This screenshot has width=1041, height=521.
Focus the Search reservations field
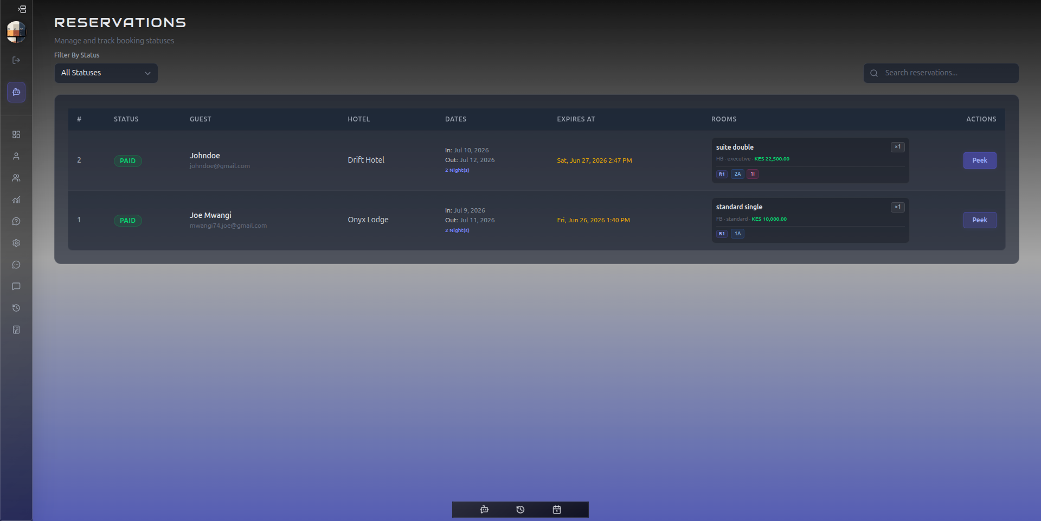[x=941, y=73]
